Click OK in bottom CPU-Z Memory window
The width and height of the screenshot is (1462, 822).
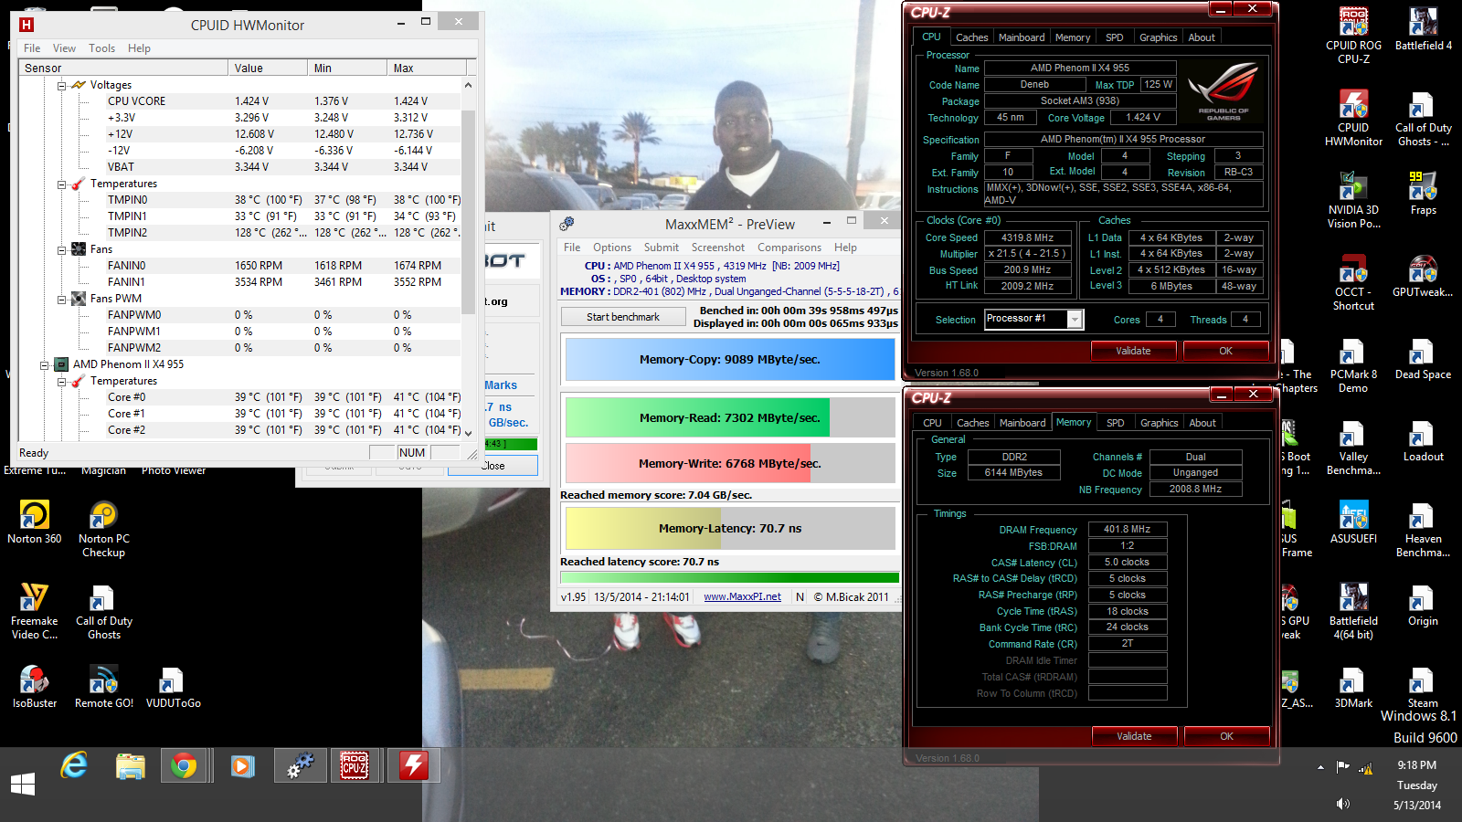[x=1226, y=736]
